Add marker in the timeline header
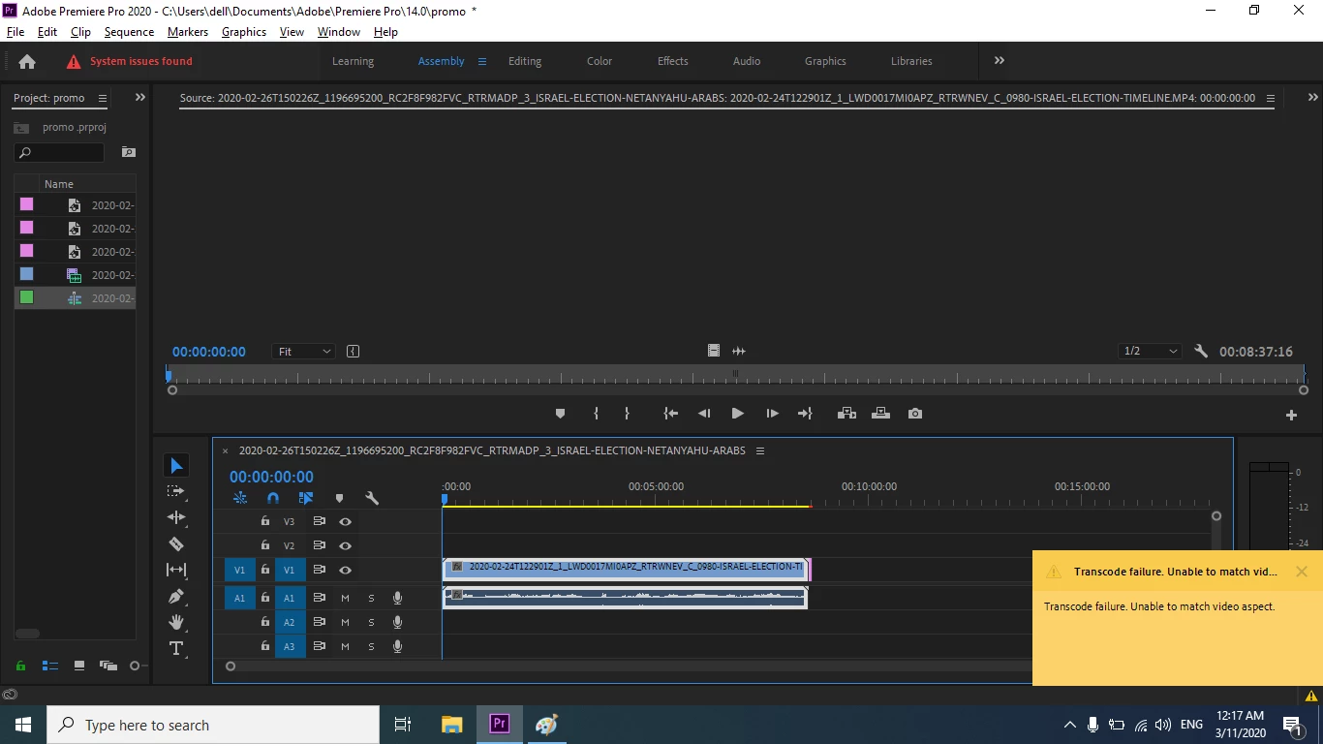The height and width of the screenshot is (744, 1323). click(x=339, y=498)
